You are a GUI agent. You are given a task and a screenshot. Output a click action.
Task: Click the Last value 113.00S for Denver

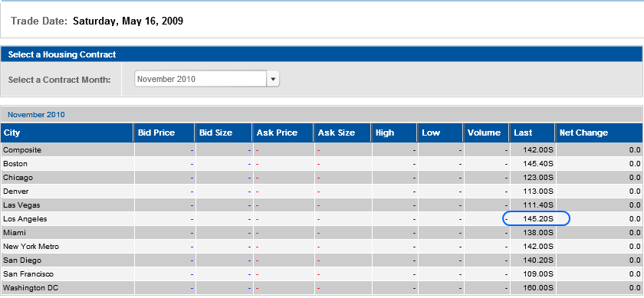tap(538, 192)
